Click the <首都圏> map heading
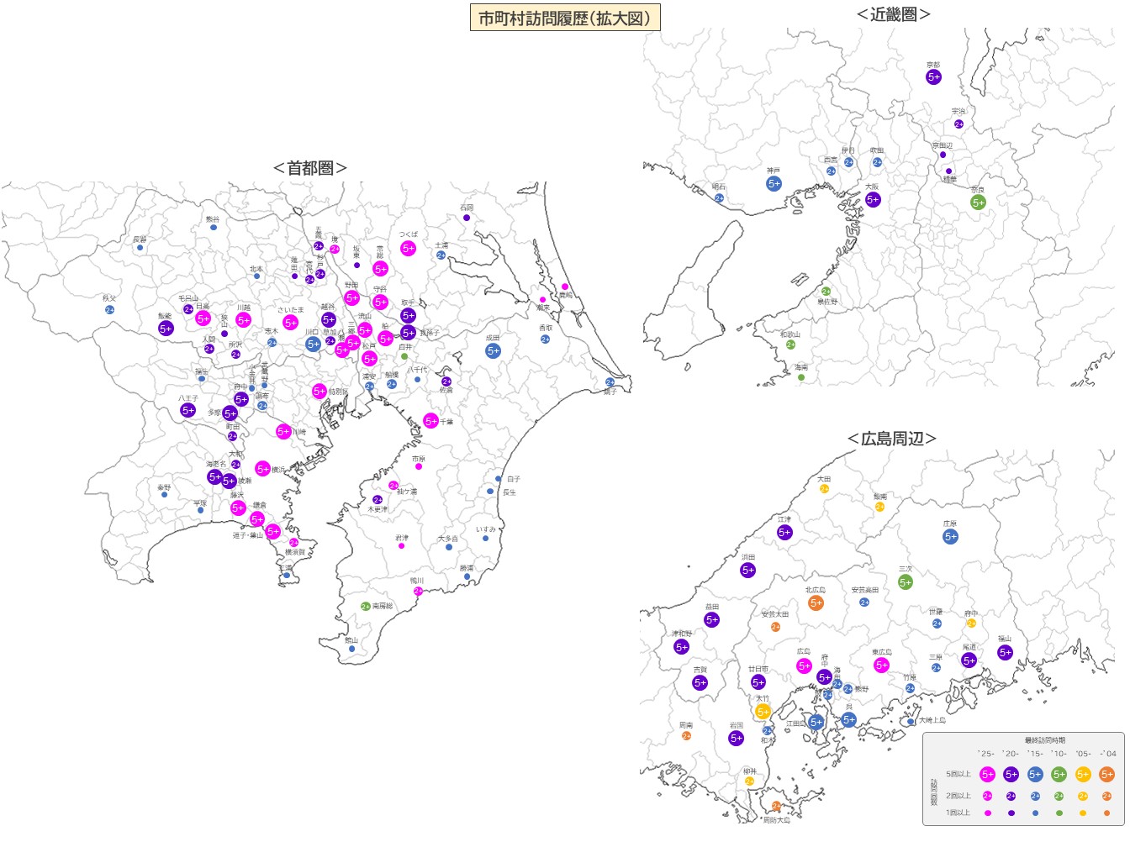 click(x=309, y=168)
